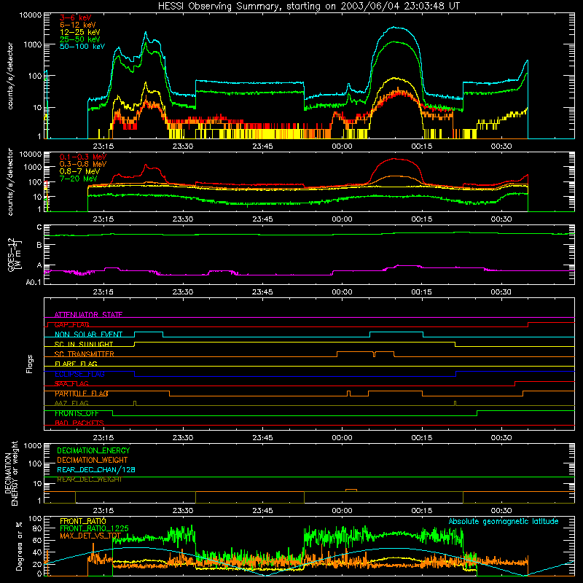583x583 pixels.
Task: Click the BAD_PACKETS flag label
Action: click(x=79, y=423)
